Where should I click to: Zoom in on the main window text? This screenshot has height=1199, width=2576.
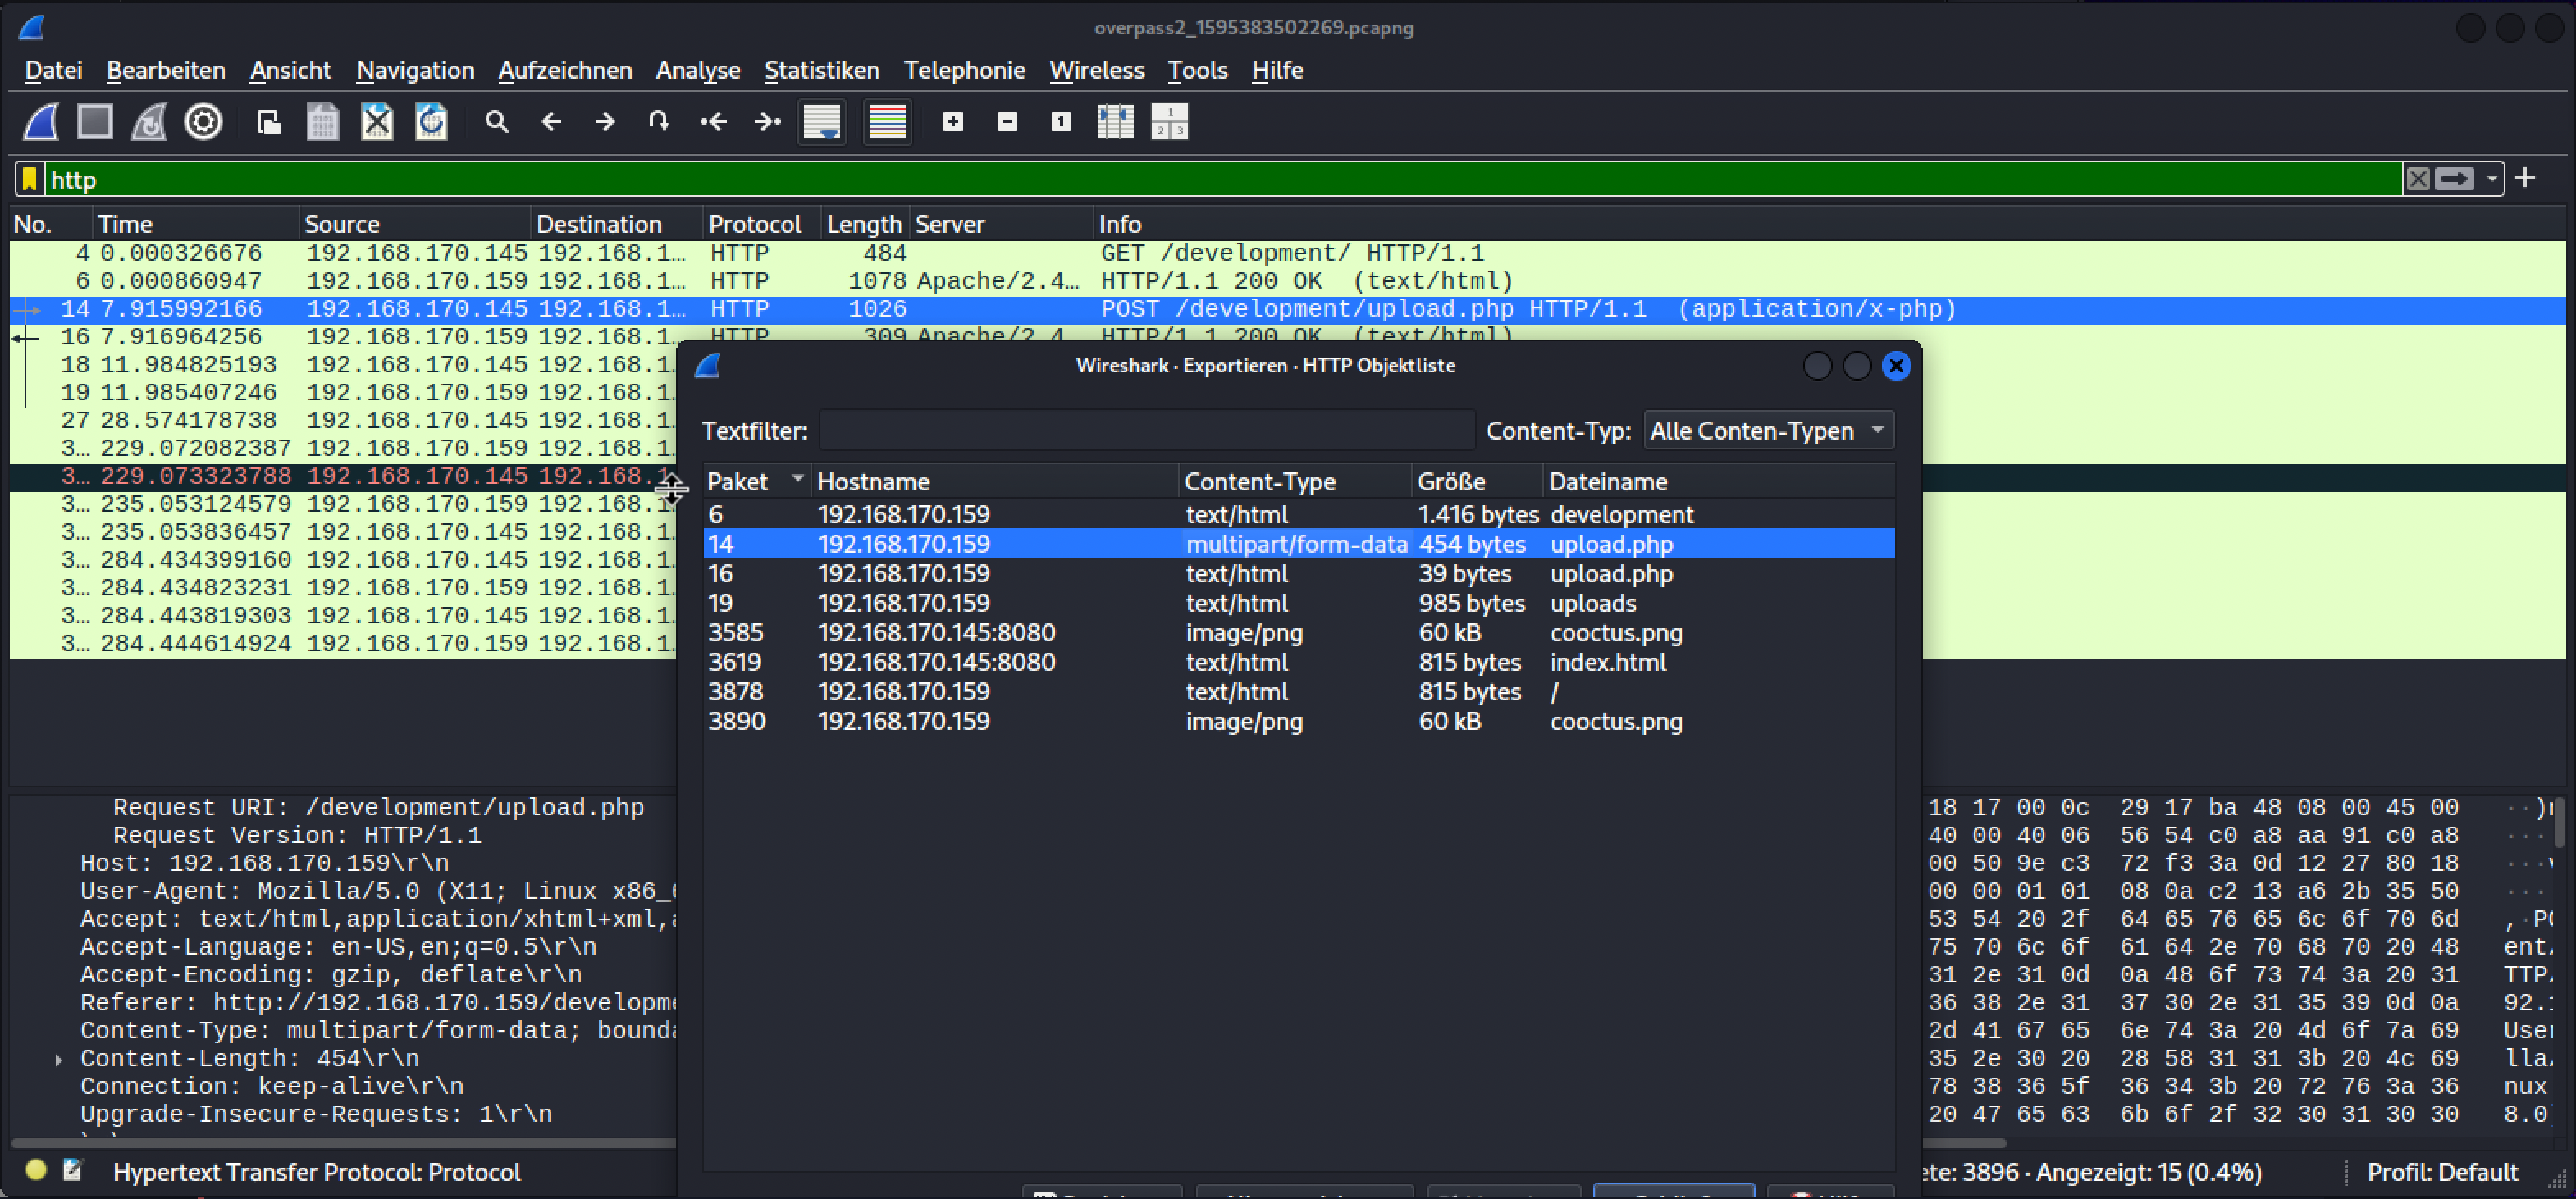[953, 122]
